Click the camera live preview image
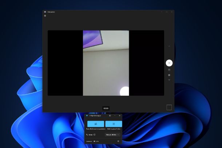 [106, 63]
